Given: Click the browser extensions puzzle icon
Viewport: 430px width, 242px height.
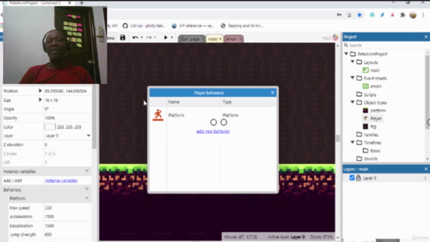Looking at the screenshot, I should point(402,15).
